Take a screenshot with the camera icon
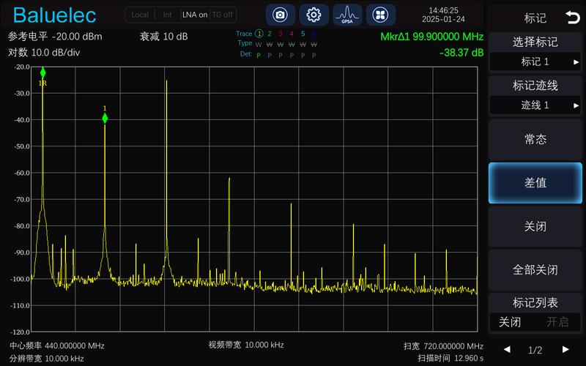This screenshot has width=586, height=366. (280, 15)
